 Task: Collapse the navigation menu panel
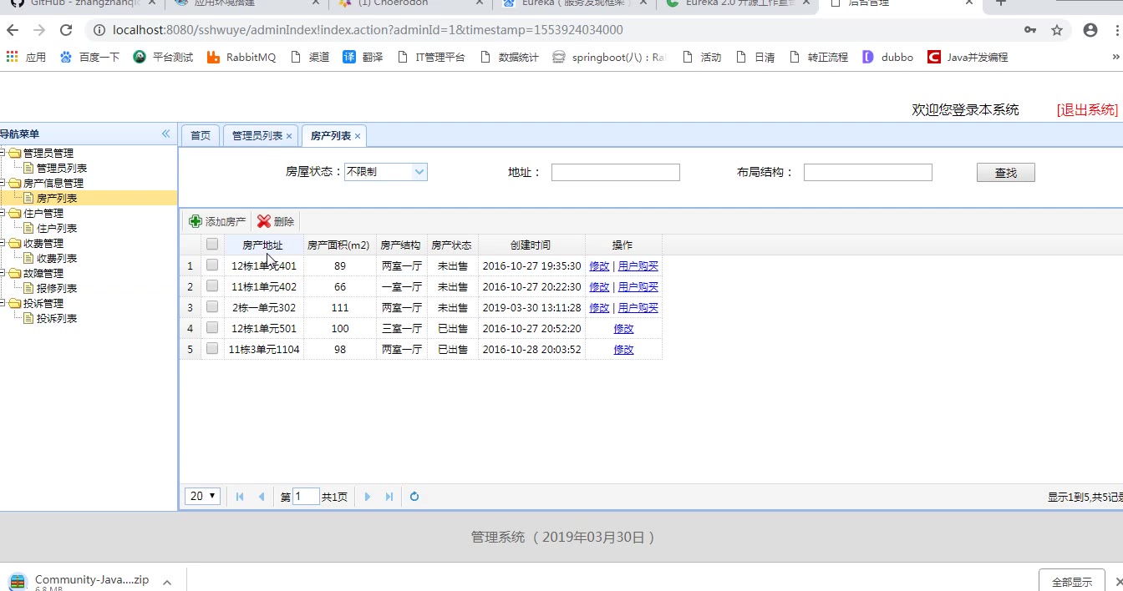click(x=165, y=134)
